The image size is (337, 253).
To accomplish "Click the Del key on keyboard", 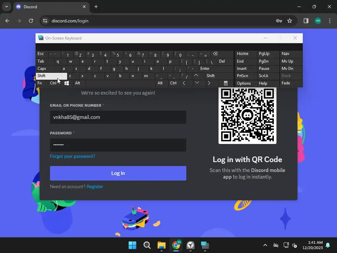I will tap(225, 61).
